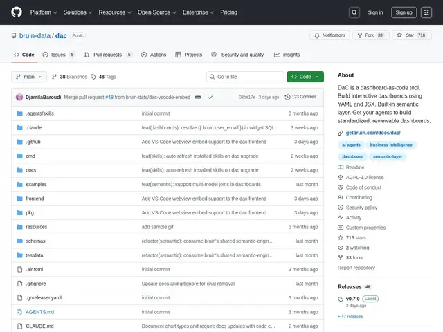Open the .agents/skills folder
The width and height of the screenshot is (443, 332).
40,113
